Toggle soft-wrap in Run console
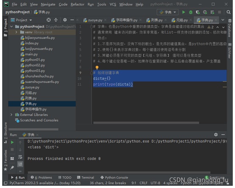This screenshot has height=188, width=235. [x=20, y=157]
